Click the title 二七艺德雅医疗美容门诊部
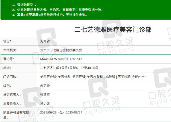Image resolution: width=171 pixels, height=122 pixels. [x=113, y=30]
